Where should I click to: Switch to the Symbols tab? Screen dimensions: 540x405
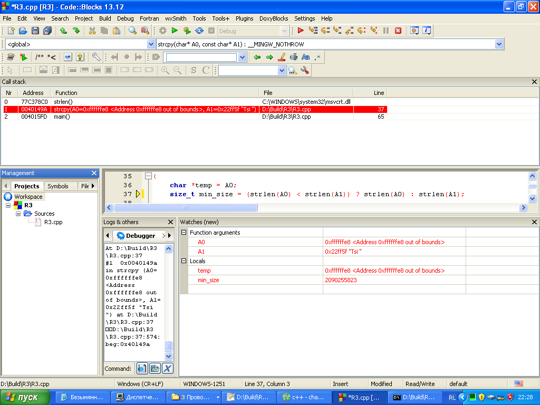(x=57, y=186)
